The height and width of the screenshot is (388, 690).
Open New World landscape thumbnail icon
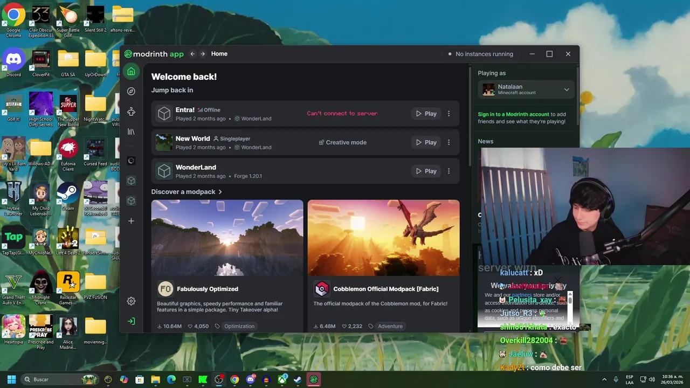coord(164,142)
